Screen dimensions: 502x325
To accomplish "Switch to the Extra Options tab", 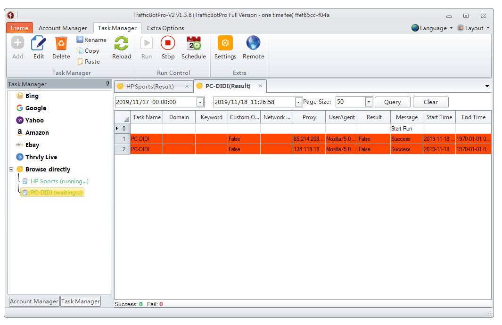I will pos(165,28).
